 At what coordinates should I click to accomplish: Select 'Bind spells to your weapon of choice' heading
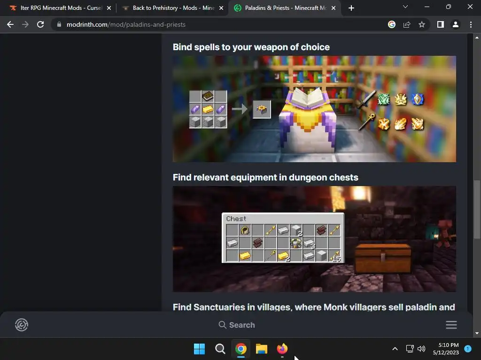coord(251,47)
